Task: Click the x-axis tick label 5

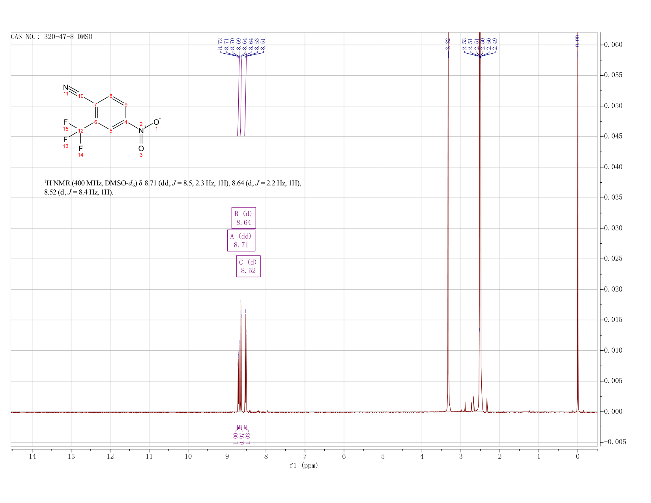Action: pos(383,456)
